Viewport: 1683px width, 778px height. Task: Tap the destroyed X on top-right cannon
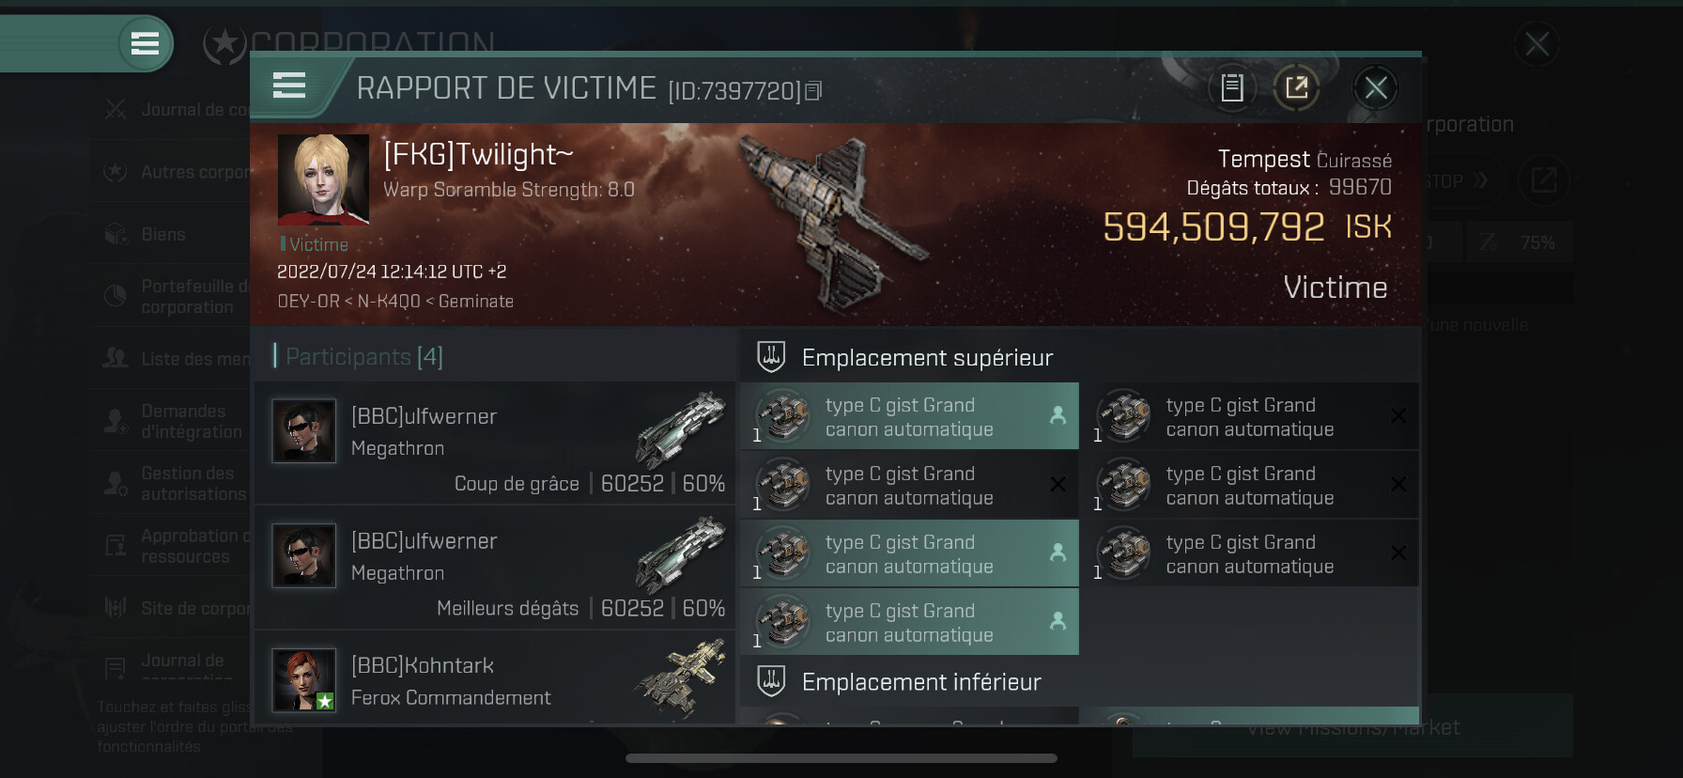coord(1398,415)
